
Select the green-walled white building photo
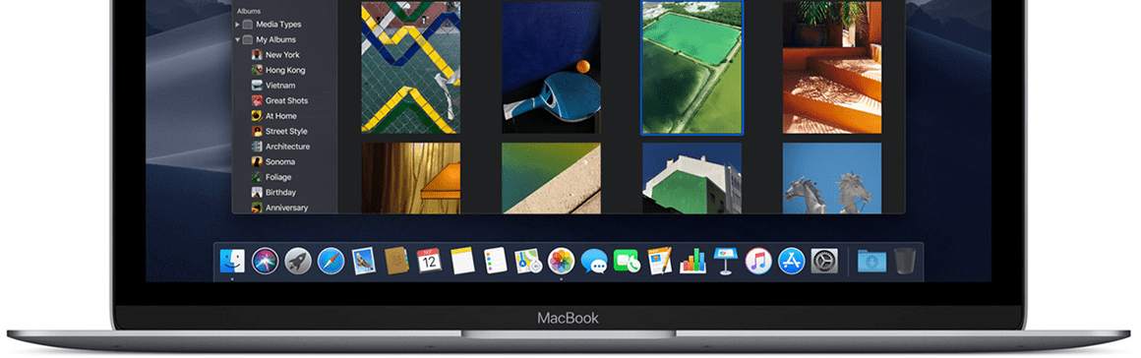click(x=692, y=178)
